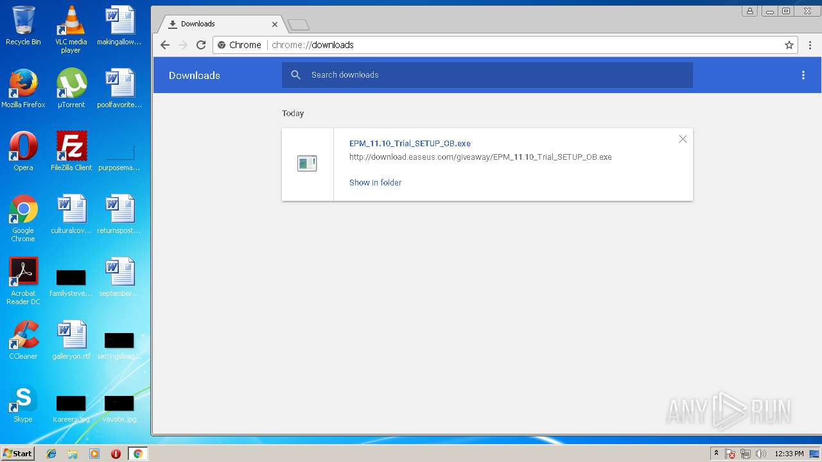Image resolution: width=822 pixels, height=462 pixels.
Task: Click the Downloads page title
Action: (x=195, y=76)
